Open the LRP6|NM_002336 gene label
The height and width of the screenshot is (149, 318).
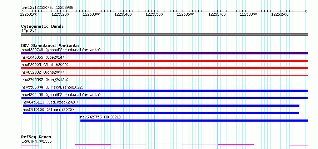[36, 141]
